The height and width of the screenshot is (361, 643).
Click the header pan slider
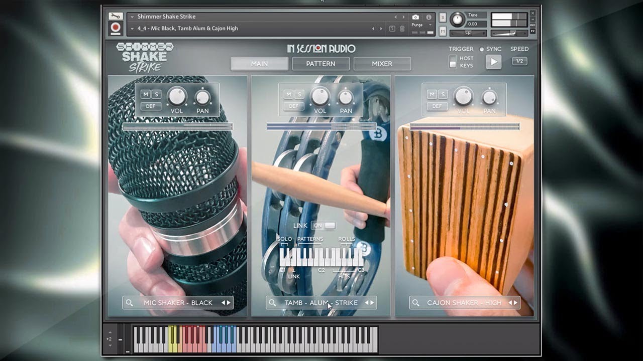tap(468, 33)
